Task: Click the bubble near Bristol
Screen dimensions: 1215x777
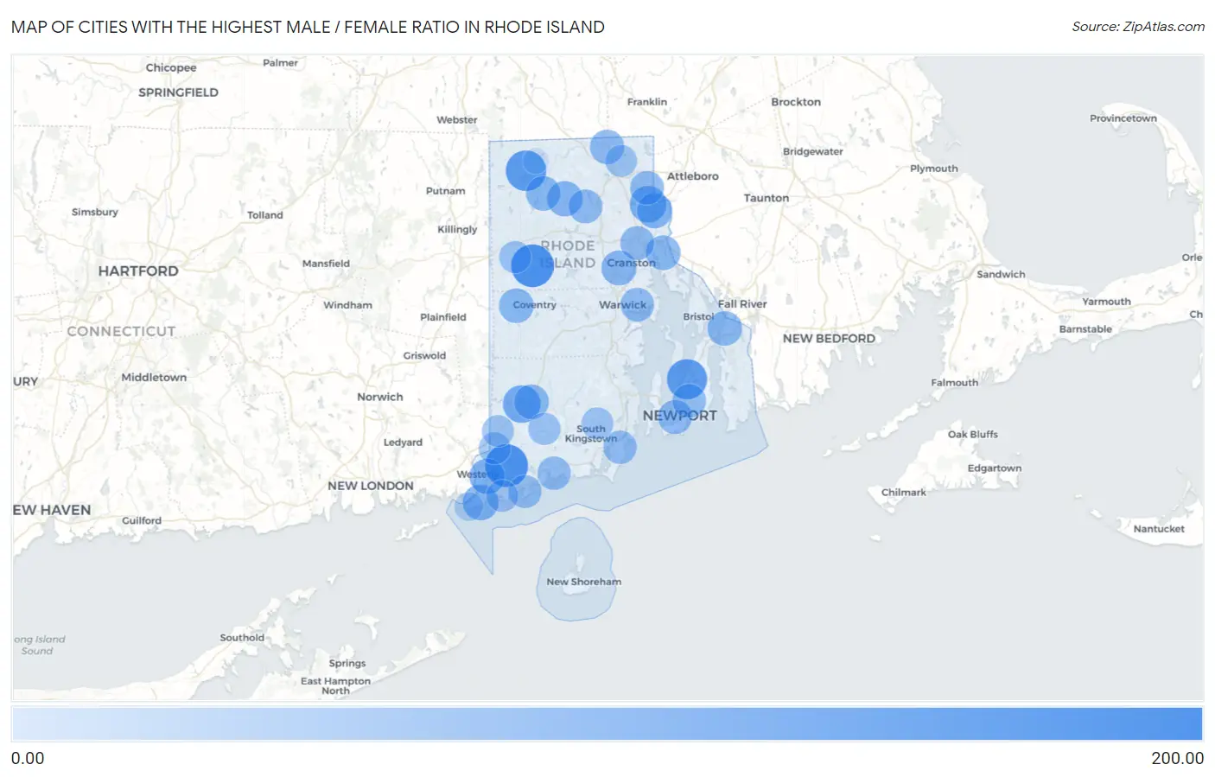Action: (724, 328)
